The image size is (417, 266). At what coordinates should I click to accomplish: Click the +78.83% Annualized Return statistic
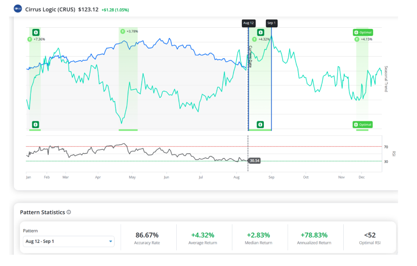(x=314, y=235)
